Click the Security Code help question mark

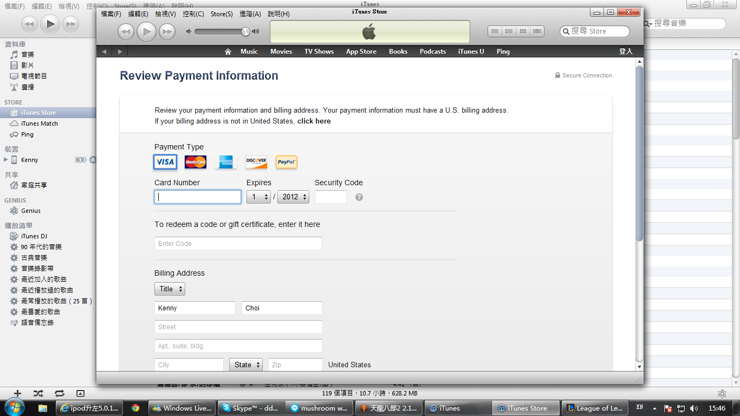click(x=359, y=197)
